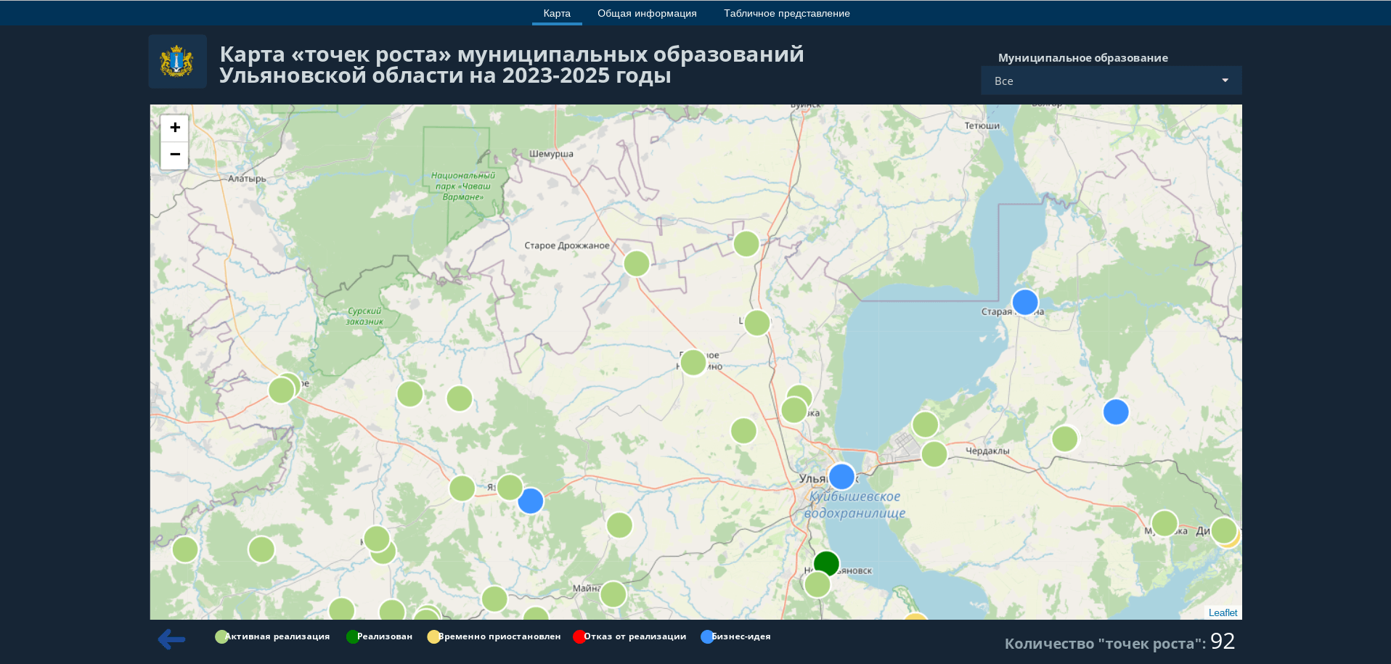Click the blue back arrow
This screenshot has height=664, width=1391.
171,639
